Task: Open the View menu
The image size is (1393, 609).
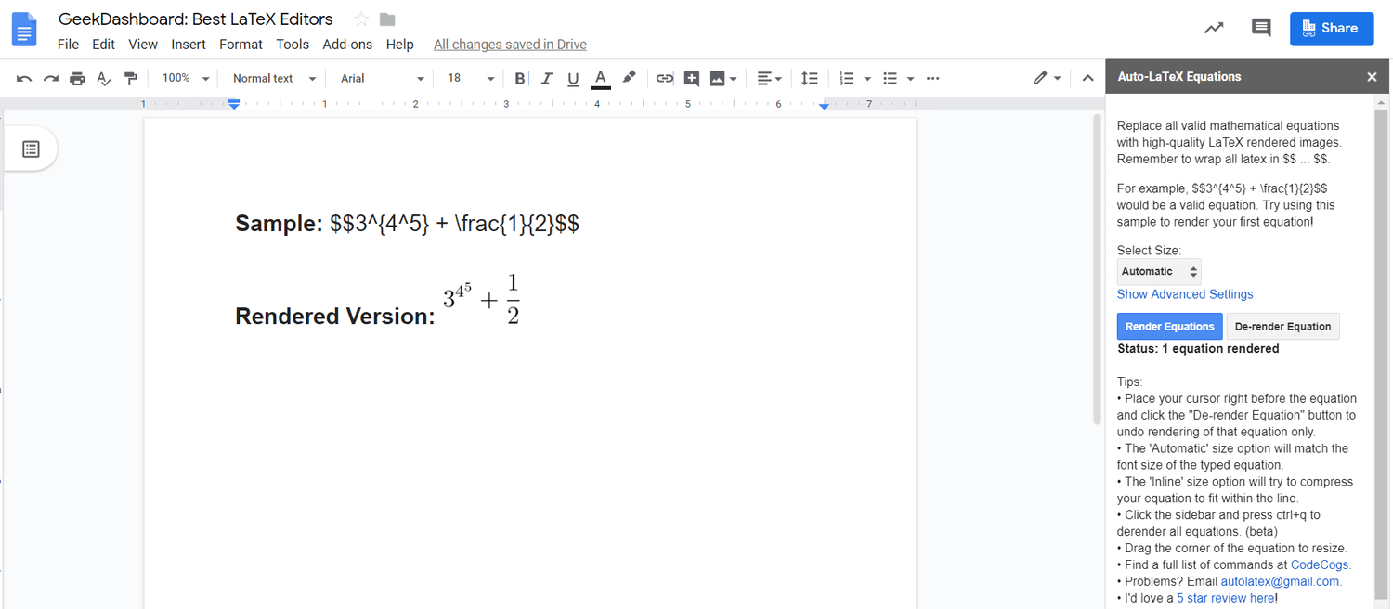Action: [x=143, y=45]
